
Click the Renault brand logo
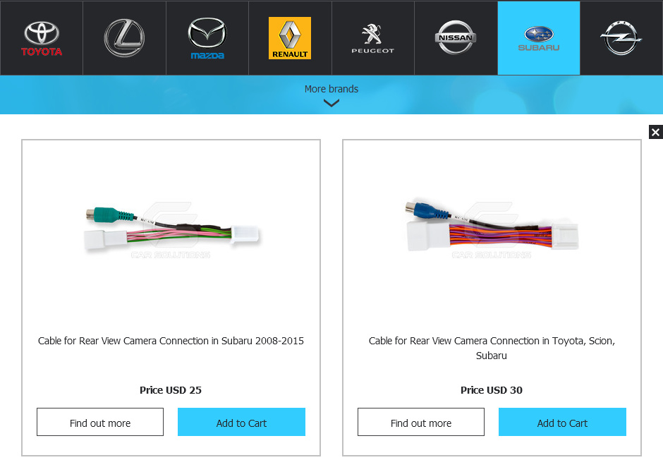[290, 38]
